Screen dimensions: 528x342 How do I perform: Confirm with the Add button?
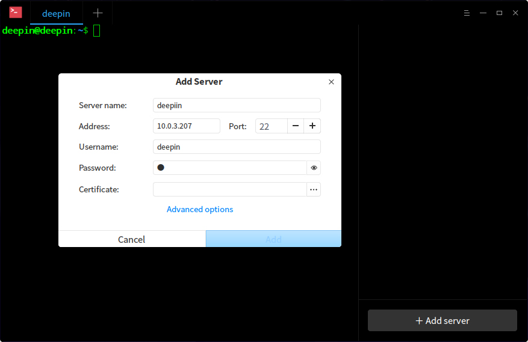click(x=273, y=239)
